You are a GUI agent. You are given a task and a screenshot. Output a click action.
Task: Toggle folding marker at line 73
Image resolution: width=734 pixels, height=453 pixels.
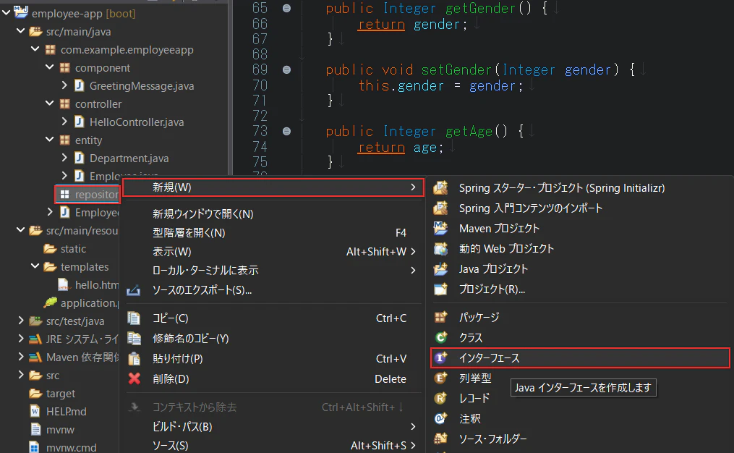click(x=286, y=131)
